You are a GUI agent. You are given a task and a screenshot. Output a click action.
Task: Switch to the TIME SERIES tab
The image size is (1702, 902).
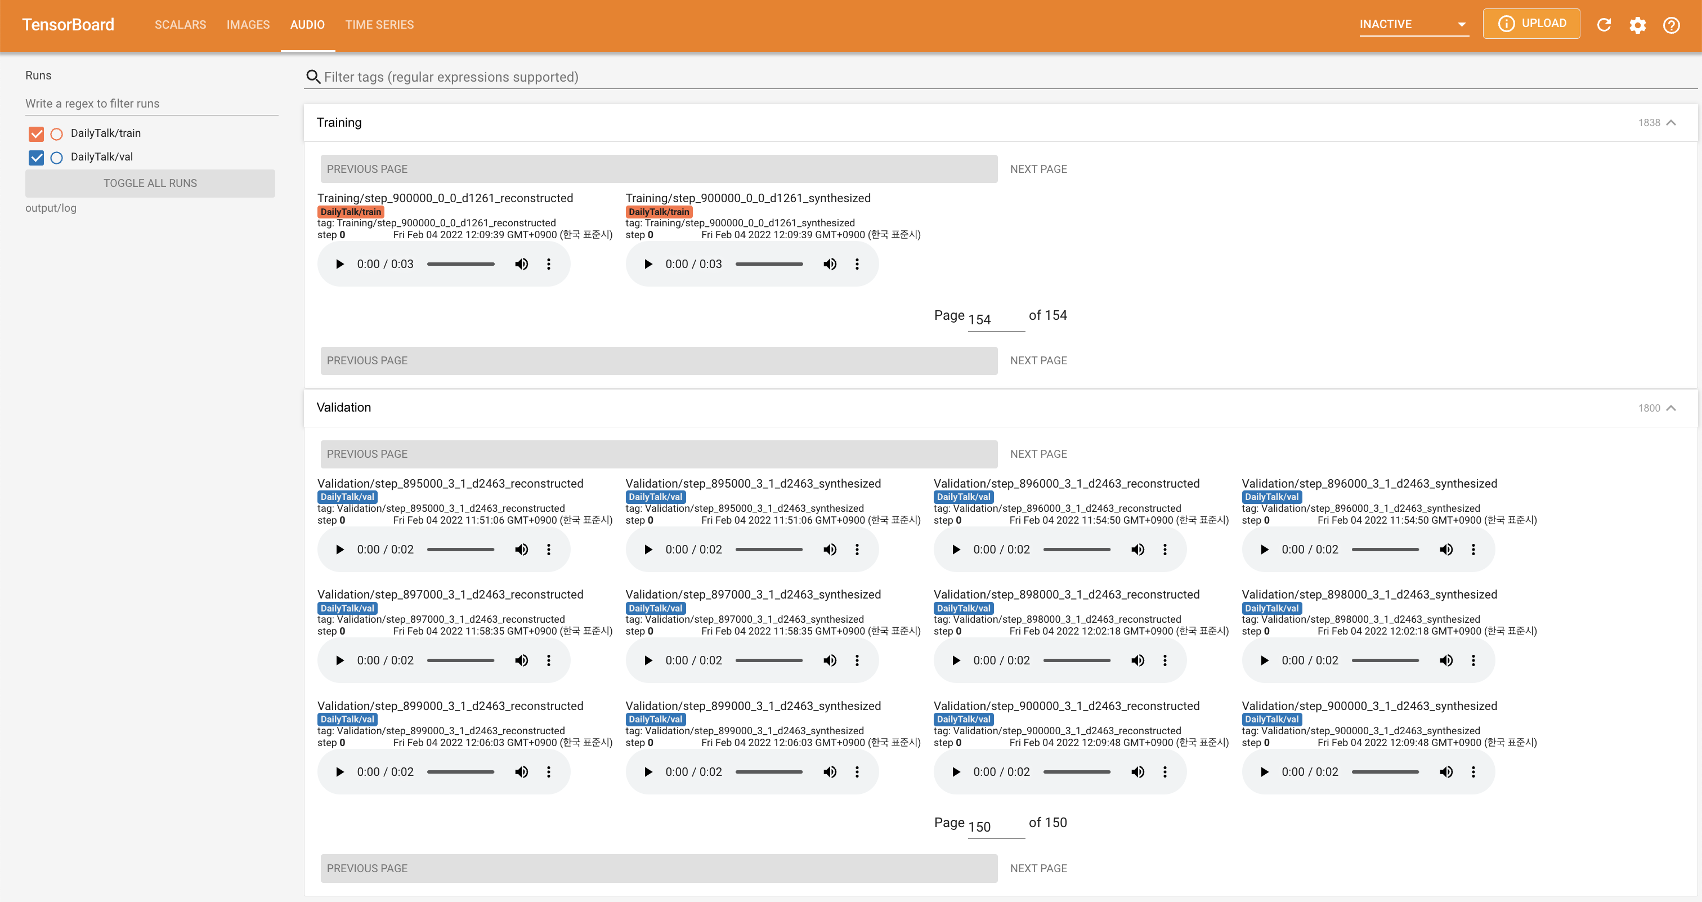pos(379,24)
